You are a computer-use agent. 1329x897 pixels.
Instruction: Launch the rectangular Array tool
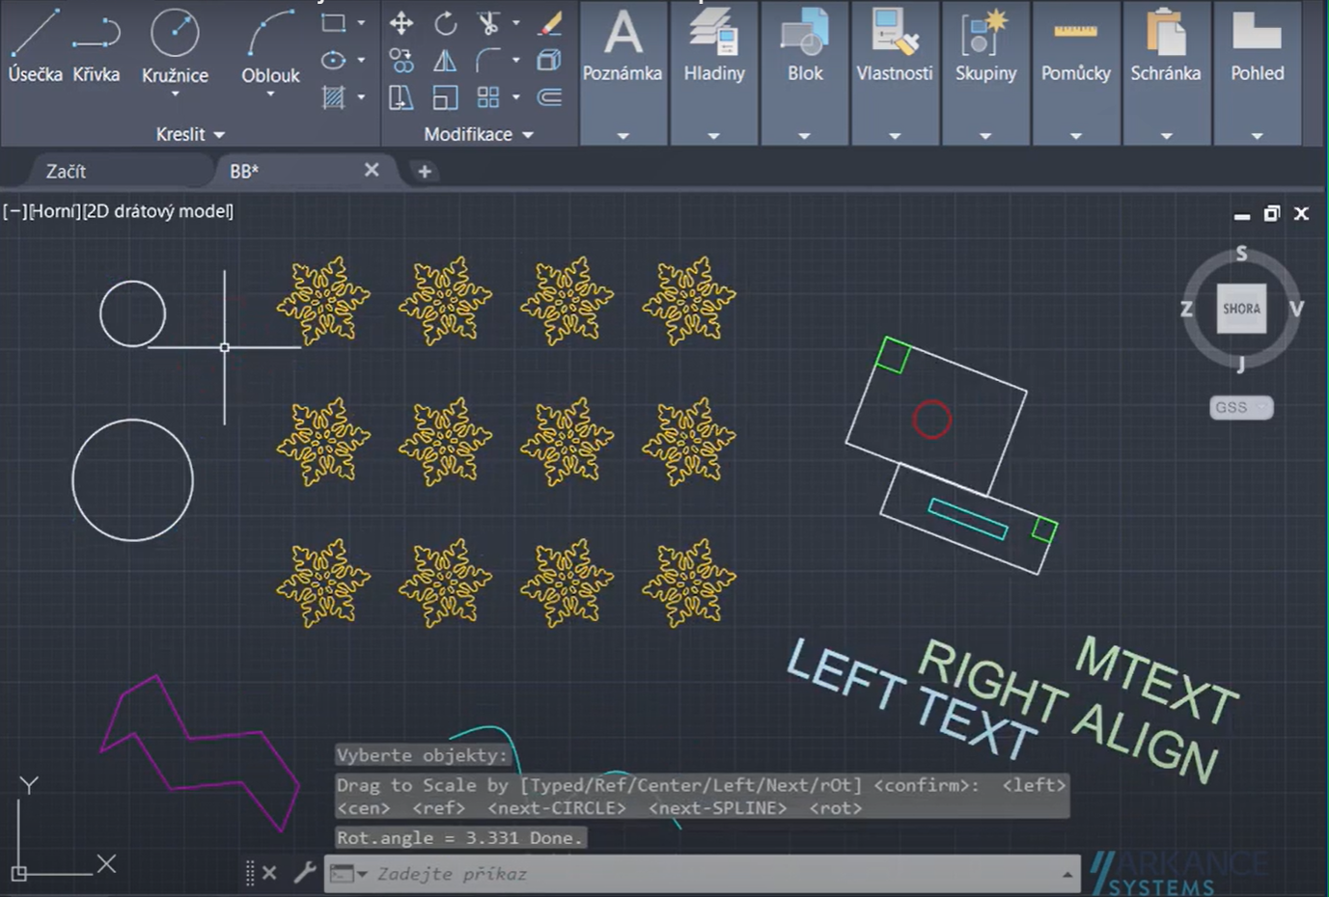click(488, 97)
